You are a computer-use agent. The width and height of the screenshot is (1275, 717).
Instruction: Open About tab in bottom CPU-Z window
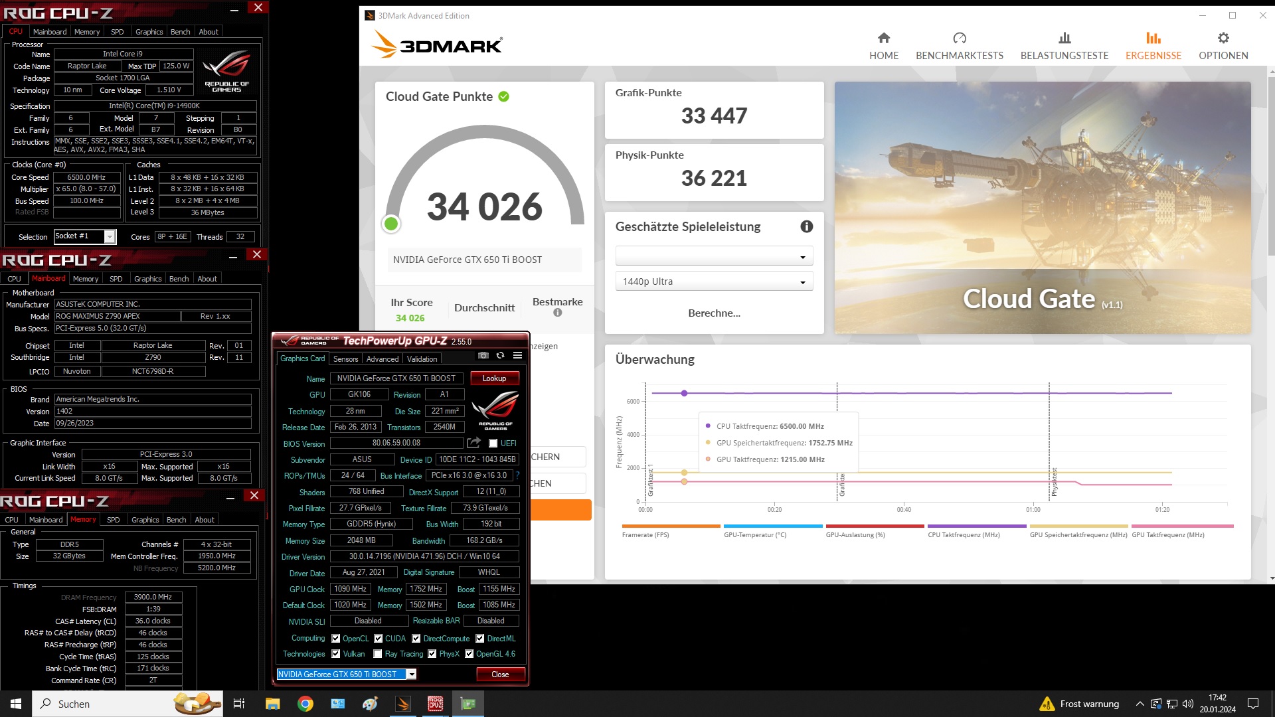point(205,520)
